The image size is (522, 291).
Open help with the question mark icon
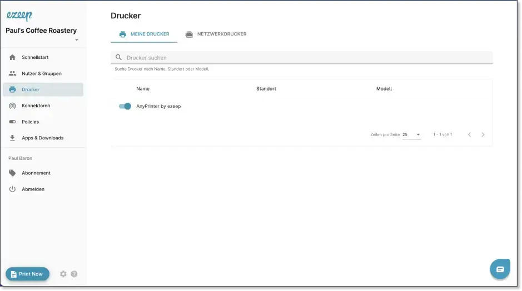click(x=74, y=274)
